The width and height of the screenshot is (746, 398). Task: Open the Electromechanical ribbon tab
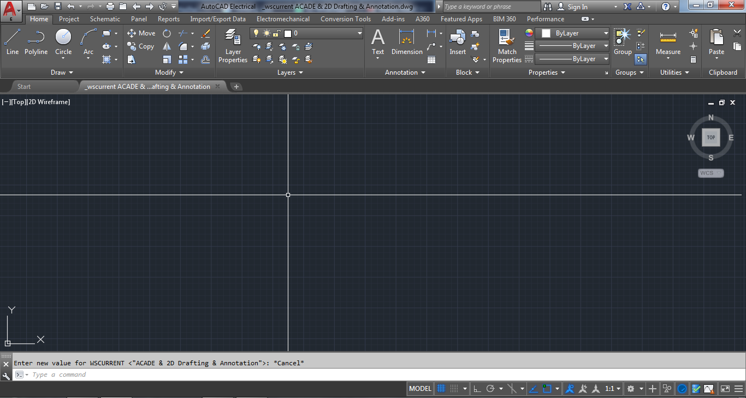(282, 19)
